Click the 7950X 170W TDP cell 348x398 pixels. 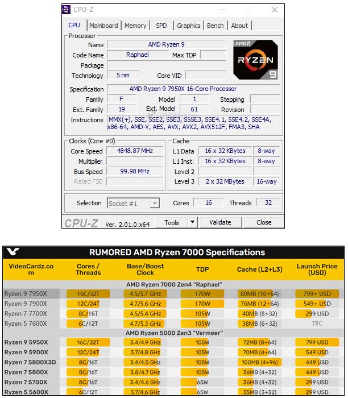[x=202, y=294]
